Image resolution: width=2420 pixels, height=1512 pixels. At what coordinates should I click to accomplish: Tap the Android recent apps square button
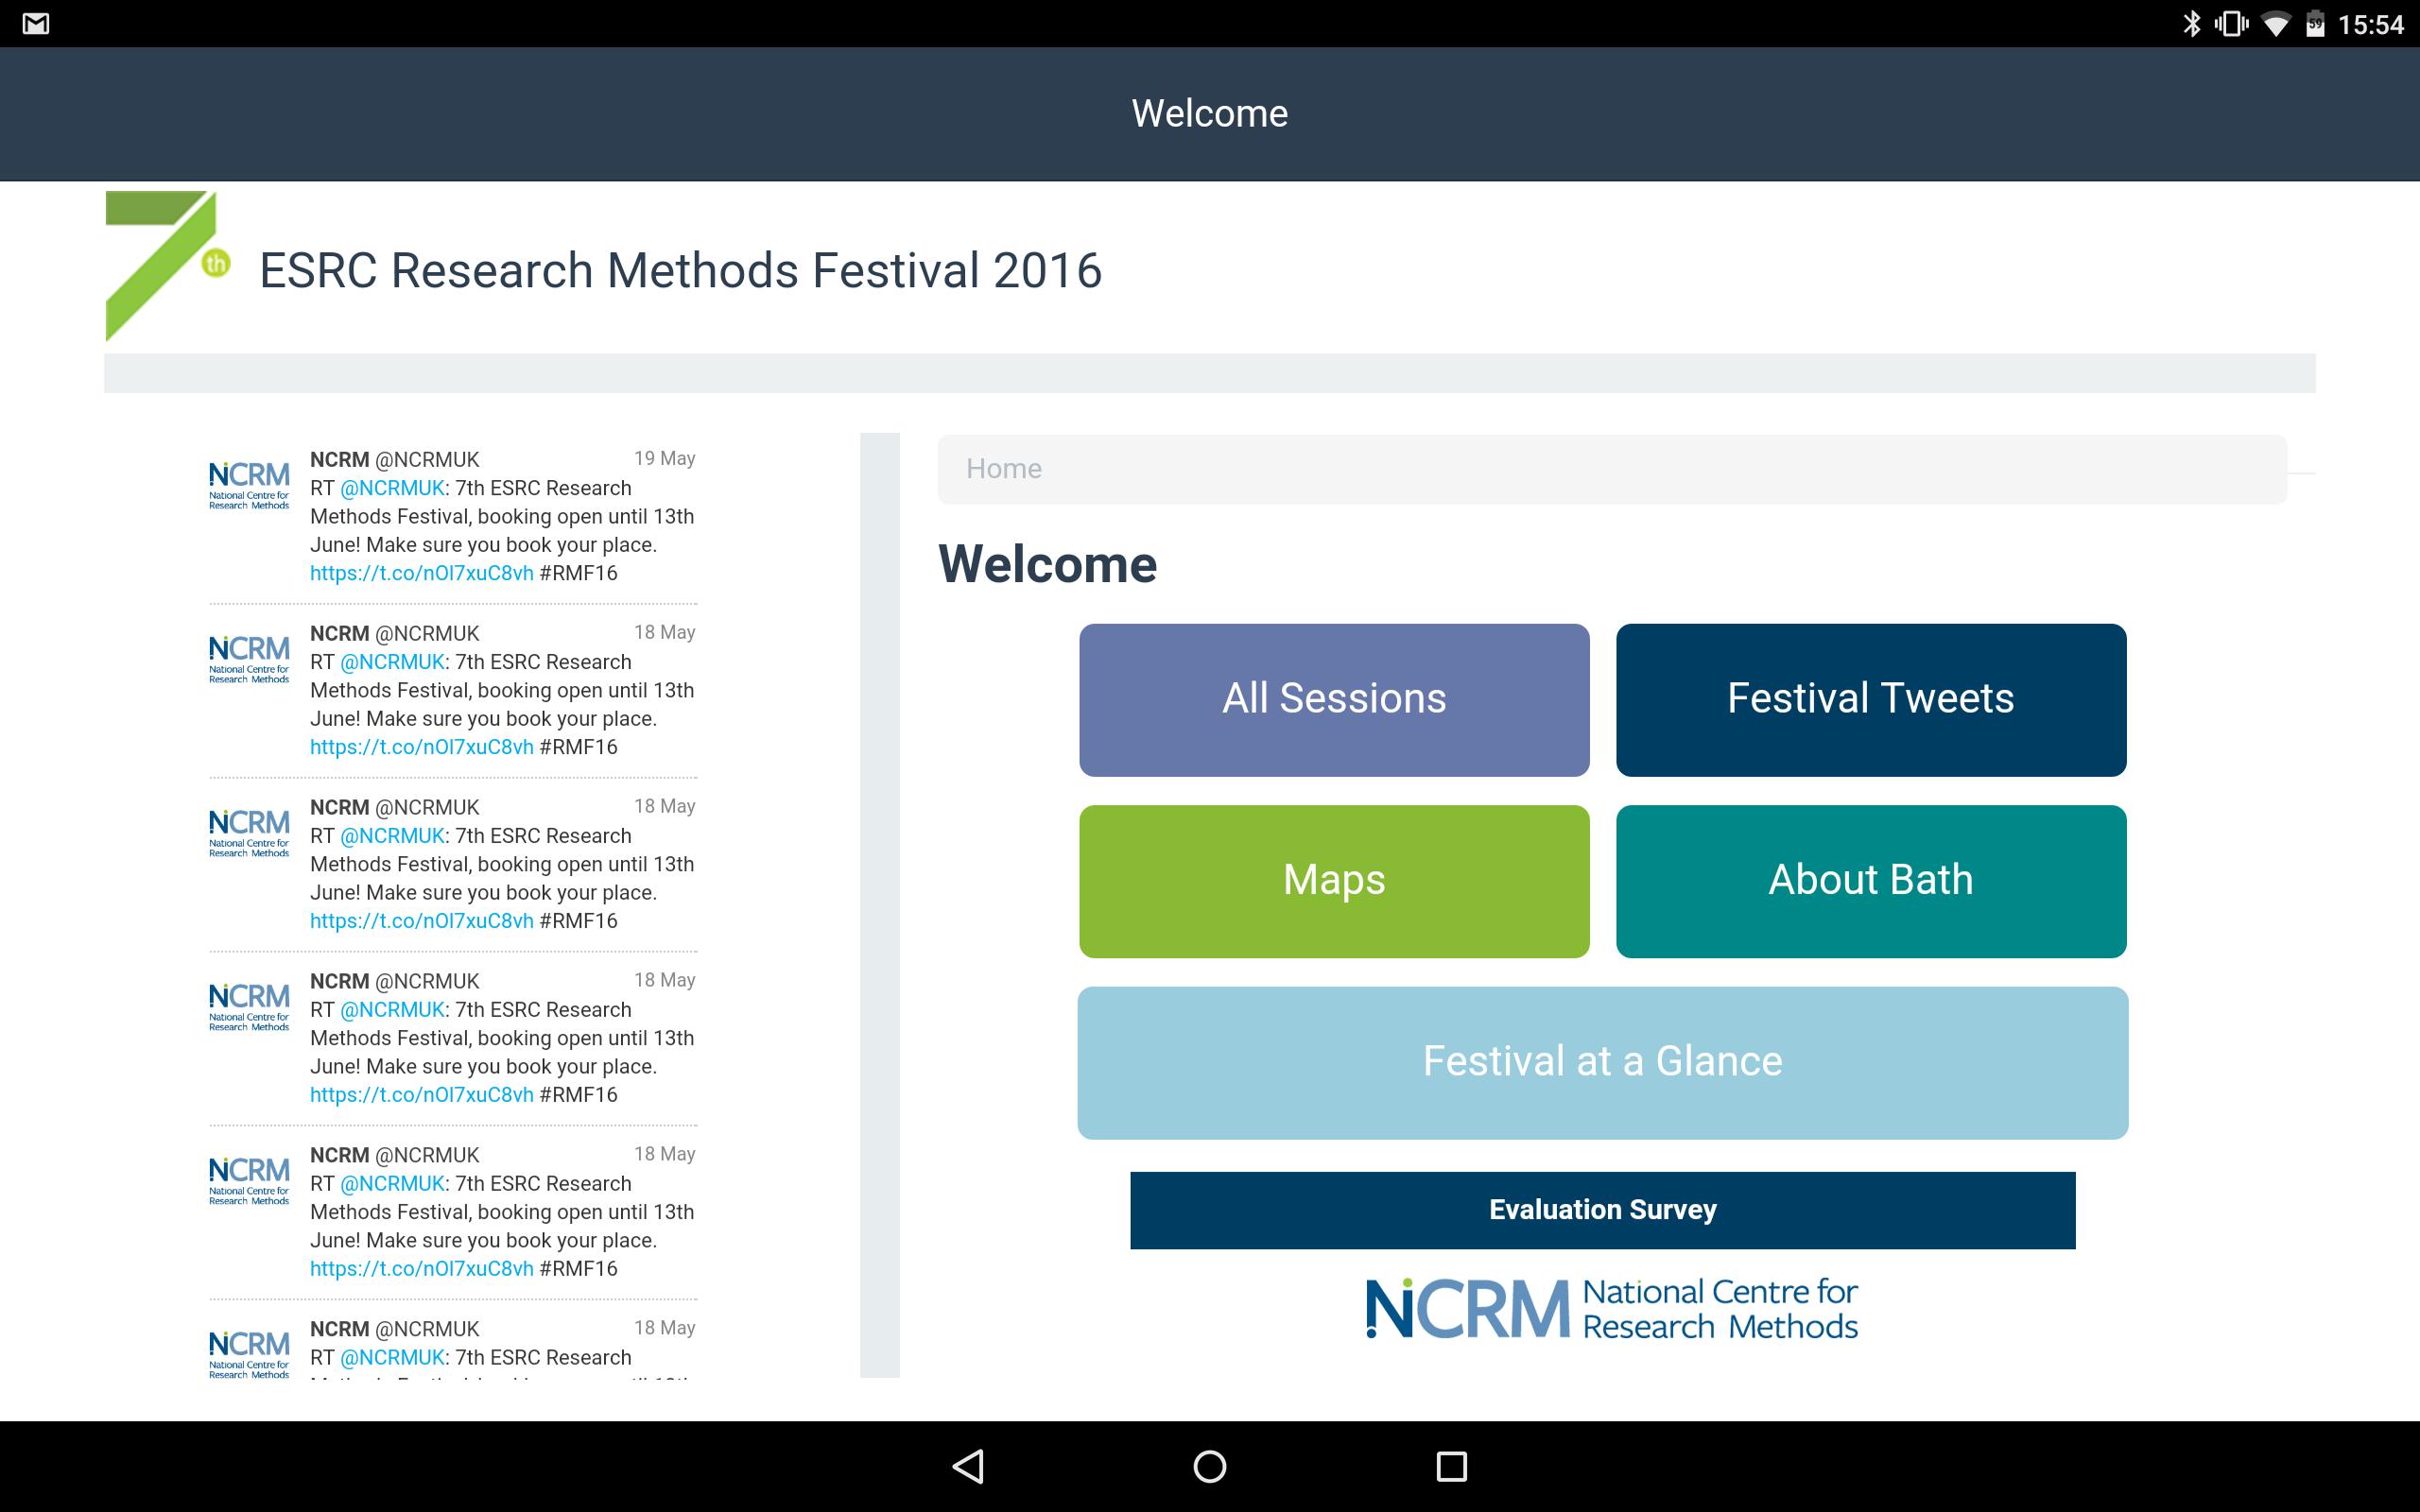(1451, 1466)
